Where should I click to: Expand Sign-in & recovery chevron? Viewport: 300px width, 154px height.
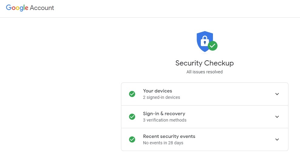[x=277, y=117]
